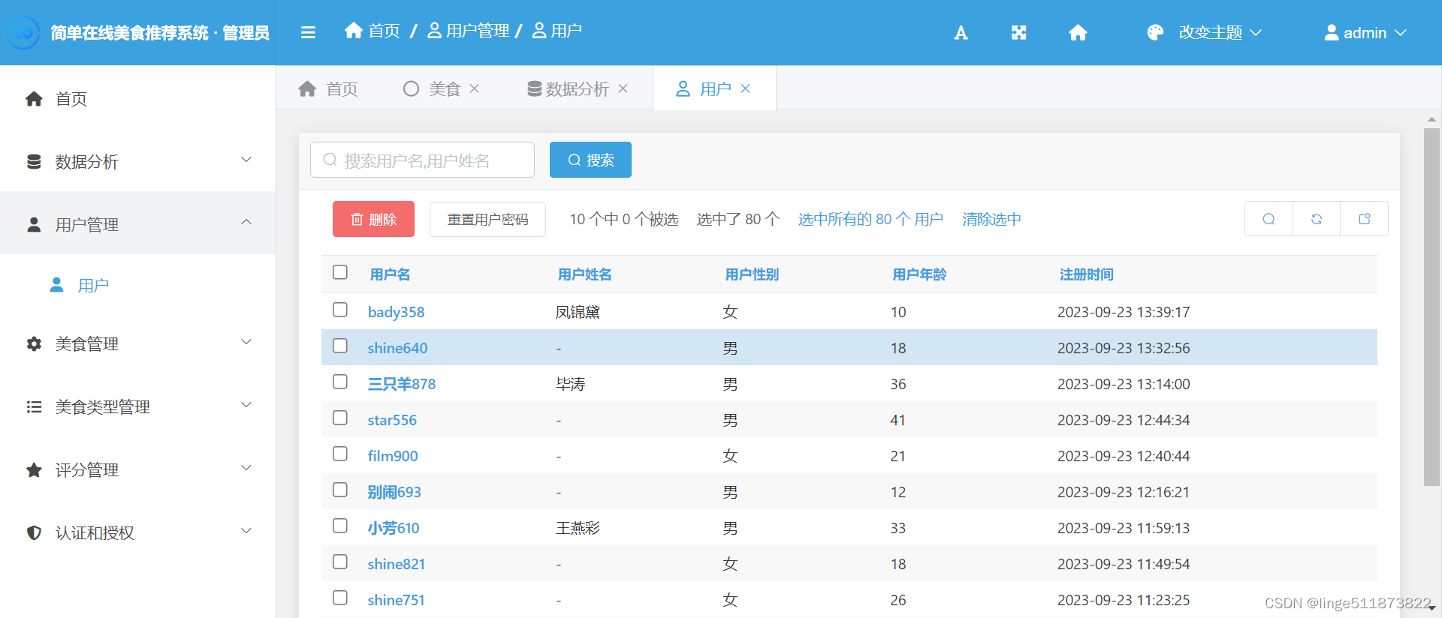Toggle sidebar with hamburger menu icon
Screen dimensions: 1442x618
click(308, 32)
